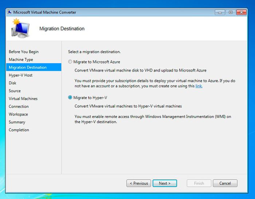Maximize the Virtual Machine Converter window
255x199 pixels.
click(x=231, y=12)
